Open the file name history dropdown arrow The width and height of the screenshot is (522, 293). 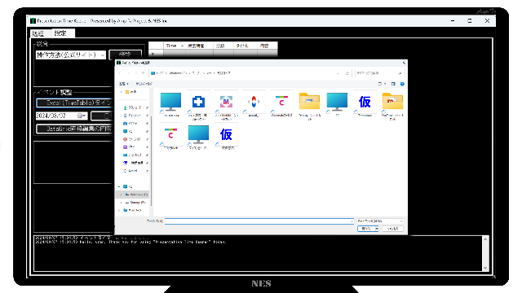352,221
